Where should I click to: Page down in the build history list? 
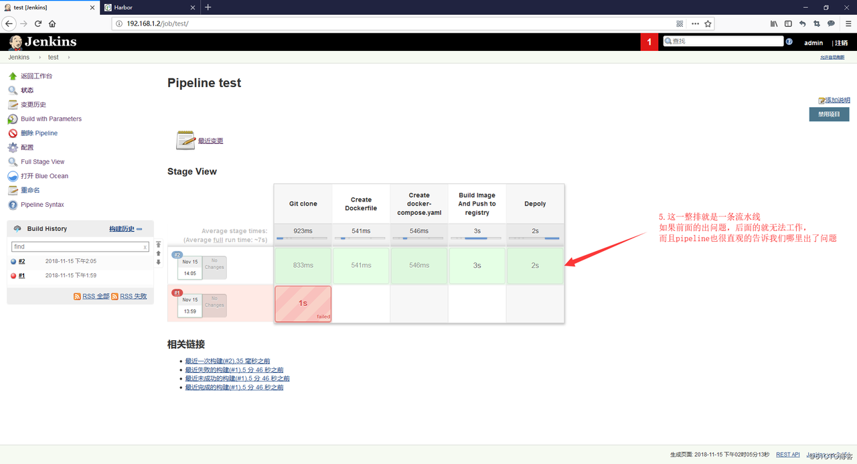[x=158, y=262]
